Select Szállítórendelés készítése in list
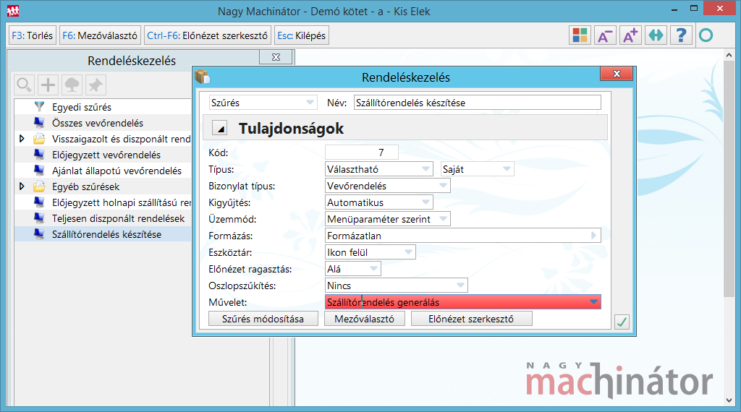The height and width of the screenshot is (412, 741). (x=103, y=234)
